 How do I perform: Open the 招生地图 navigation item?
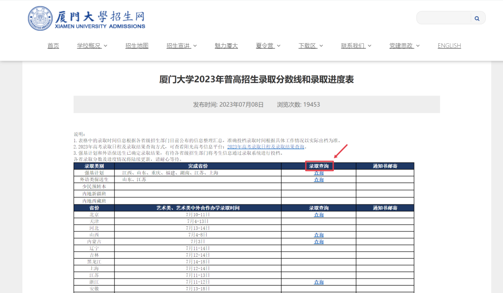[x=137, y=45]
